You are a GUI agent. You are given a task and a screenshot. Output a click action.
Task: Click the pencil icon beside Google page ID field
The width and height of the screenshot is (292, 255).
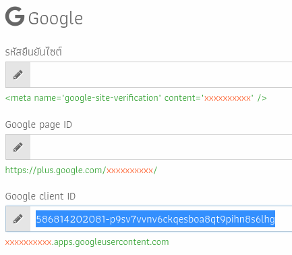click(18, 147)
